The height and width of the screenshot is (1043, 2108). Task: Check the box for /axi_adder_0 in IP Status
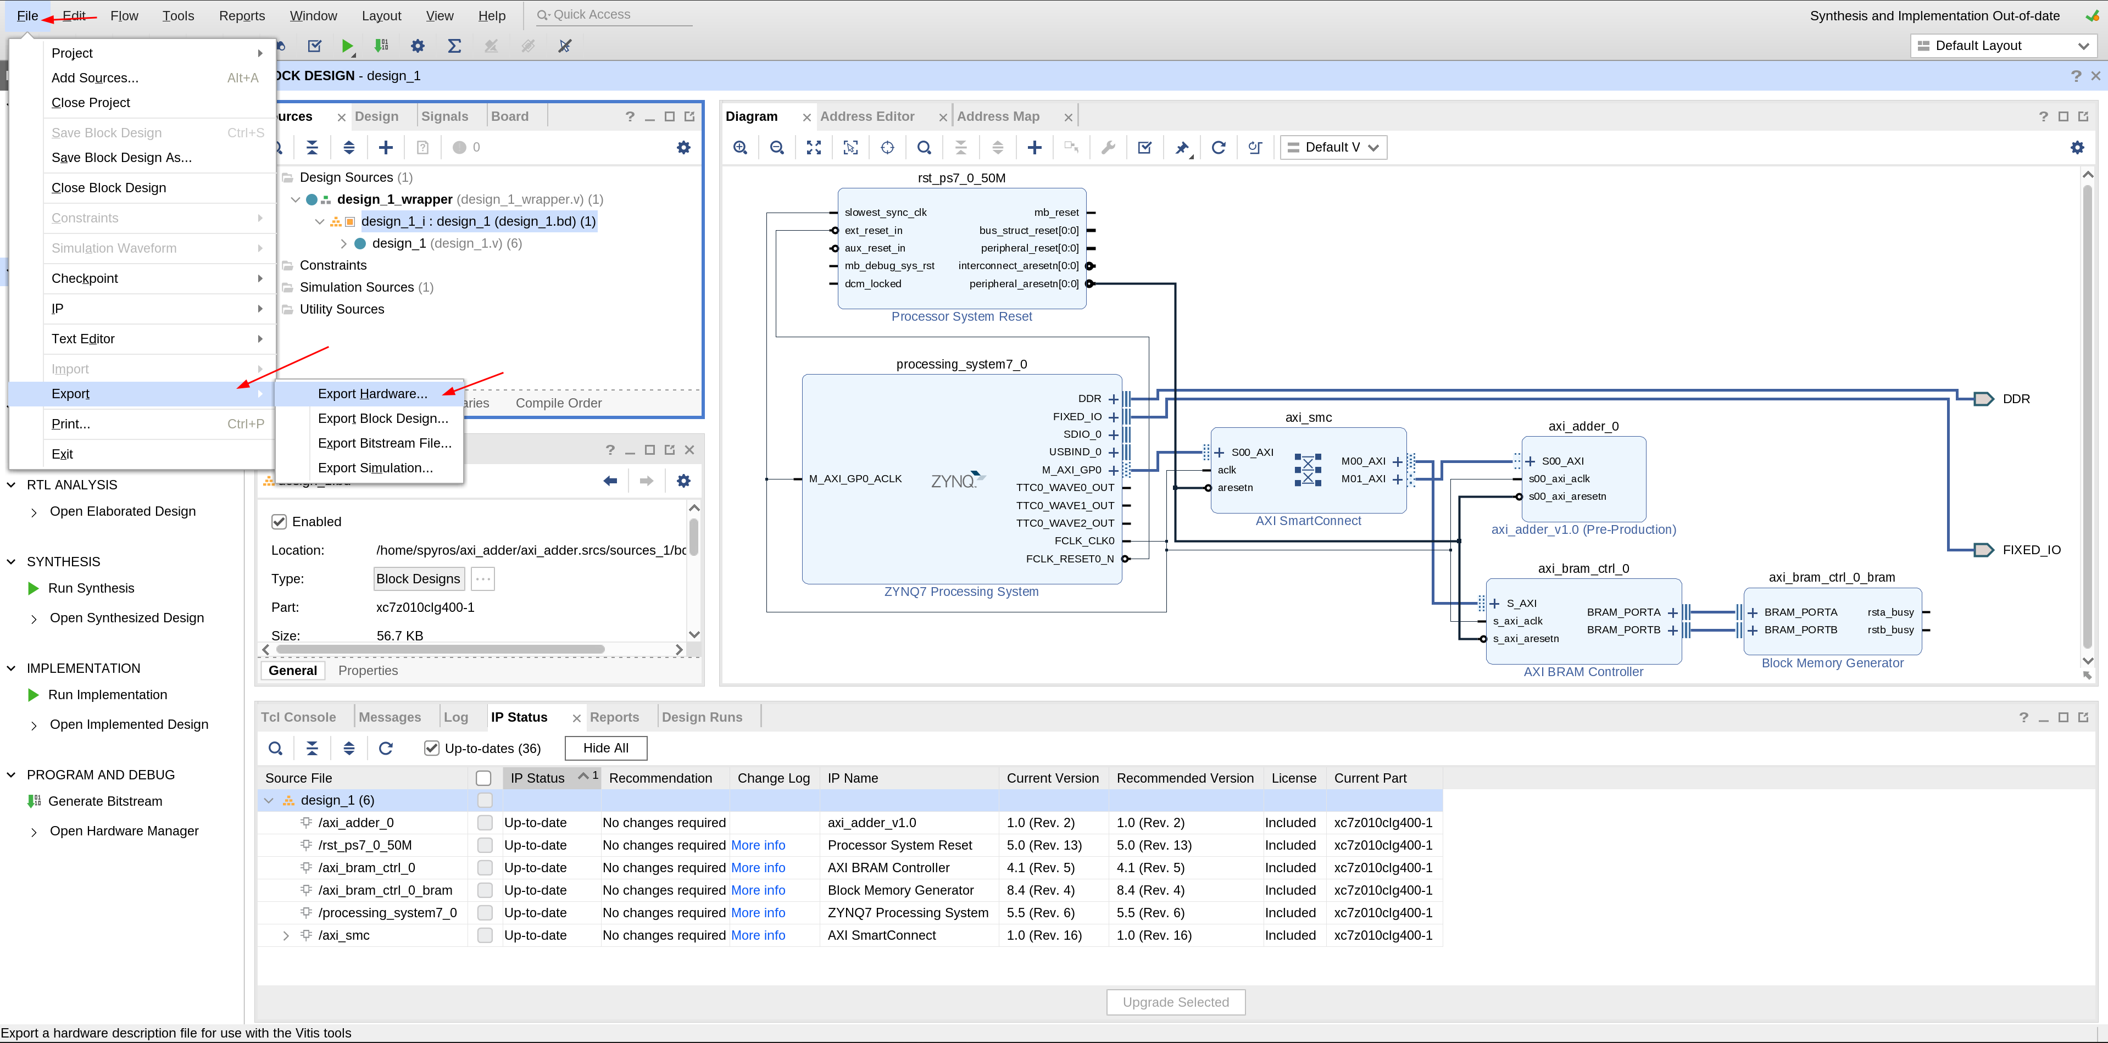pyautogui.click(x=485, y=822)
